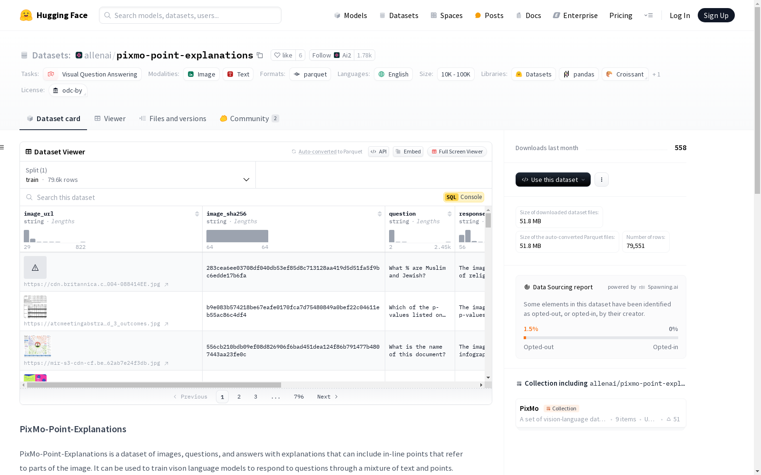Image resolution: width=761 pixels, height=475 pixels.
Task: Open Enterprise in the top navigation
Action: click(575, 15)
